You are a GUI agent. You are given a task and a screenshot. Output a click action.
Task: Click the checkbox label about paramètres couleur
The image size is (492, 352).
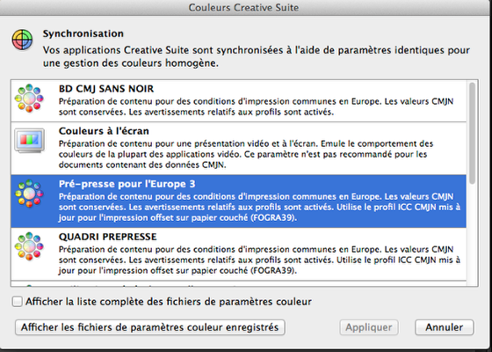click(x=169, y=302)
